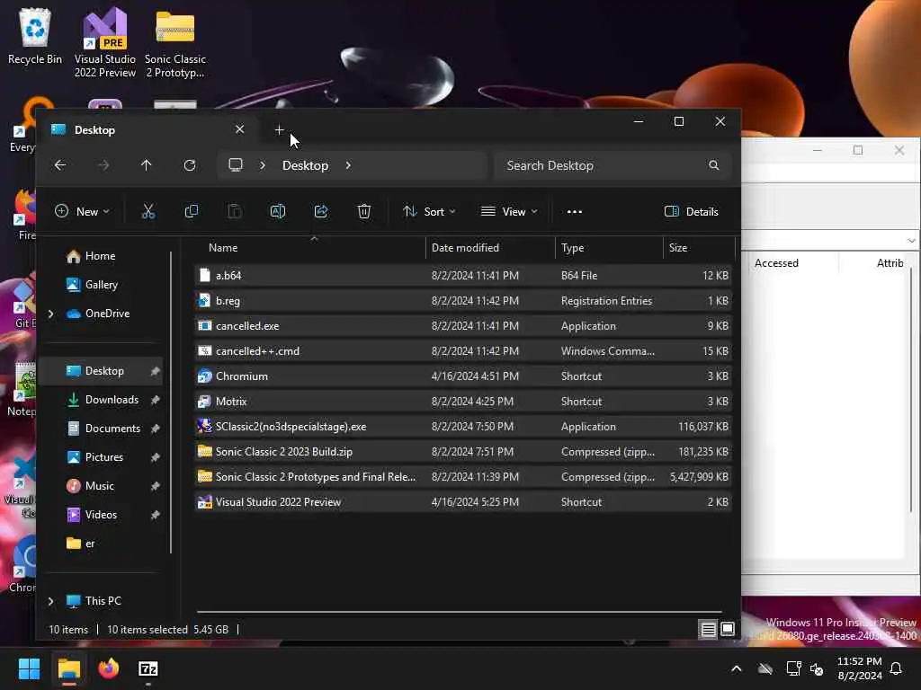Sort by the Name column header
Image resolution: width=921 pixels, height=690 pixels.
[223, 248]
